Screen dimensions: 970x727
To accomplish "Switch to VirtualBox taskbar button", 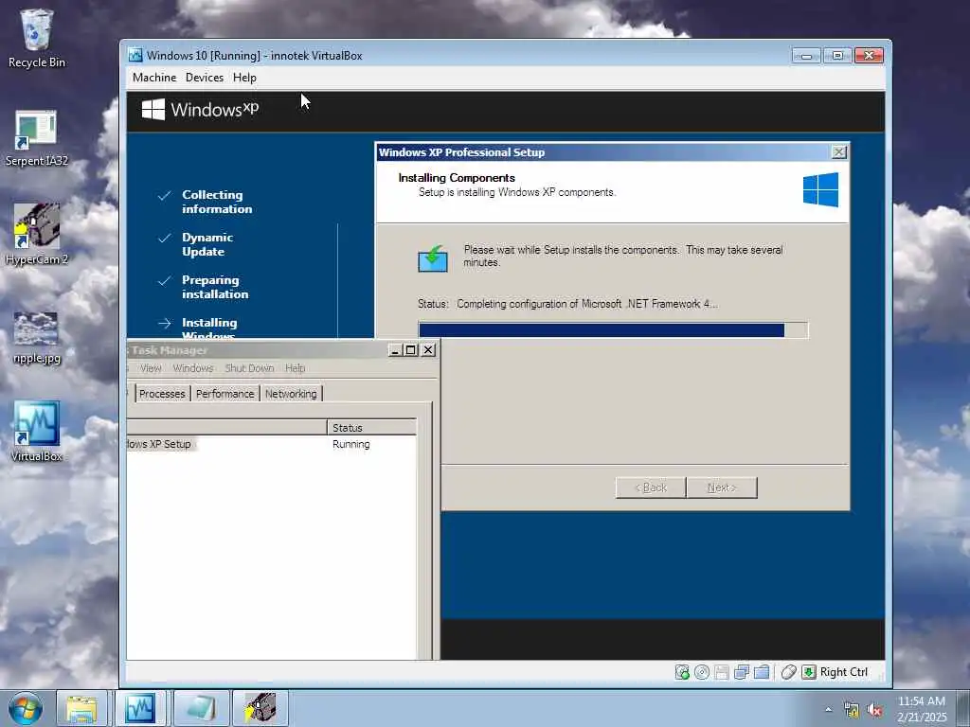I will click(140, 708).
